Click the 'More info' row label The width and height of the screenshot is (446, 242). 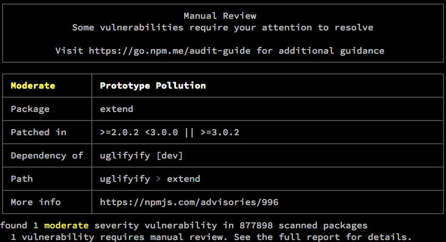click(36, 202)
